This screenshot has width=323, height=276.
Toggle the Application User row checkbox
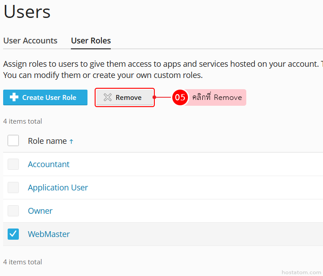tap(13, 187)
